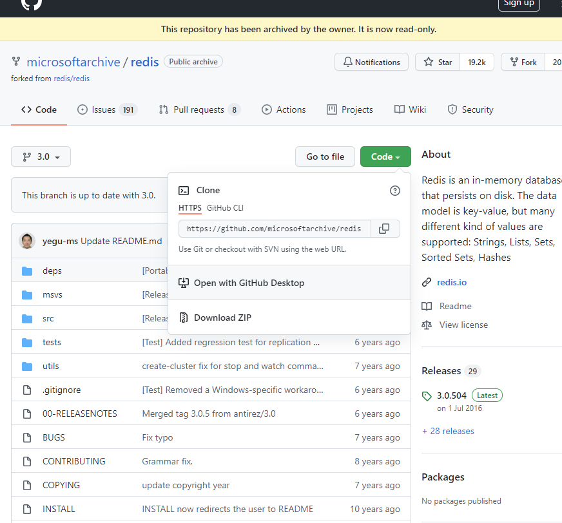Click the CONTRIBUTING file icon
This screenshot has height=523, width=562.
27,461
